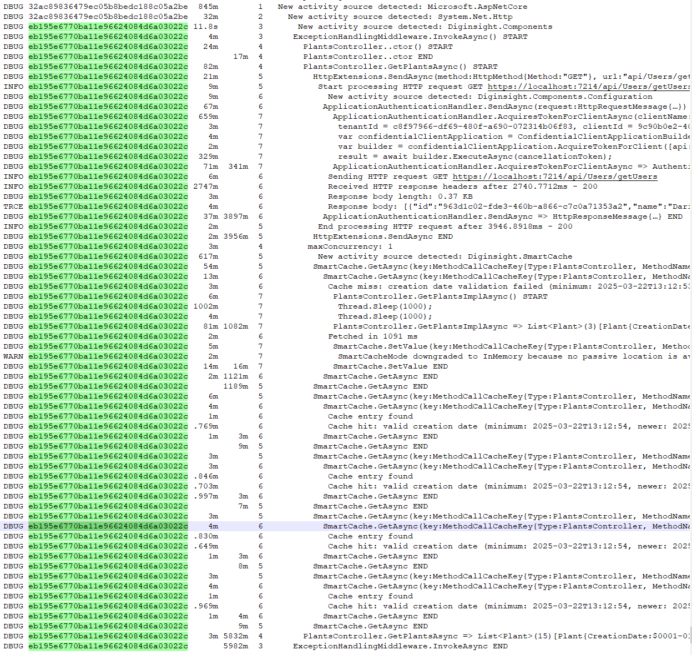692x655 pixels.
Task: Click the 5982m total duration value
Action: [x=236, y=646]
